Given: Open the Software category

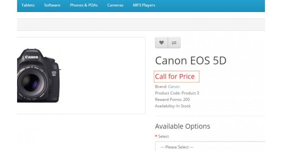Looking at the screenshot, I should coord(52,5).
